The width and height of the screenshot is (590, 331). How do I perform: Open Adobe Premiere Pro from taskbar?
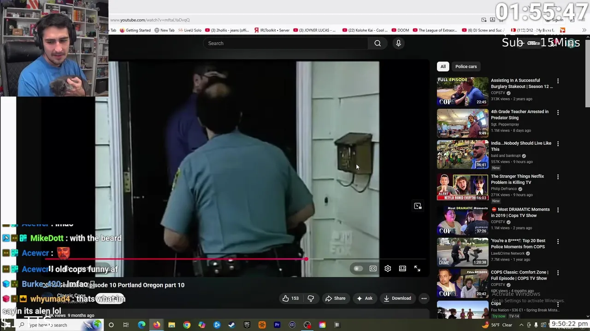pyautogui.click(x=277, y=325)
